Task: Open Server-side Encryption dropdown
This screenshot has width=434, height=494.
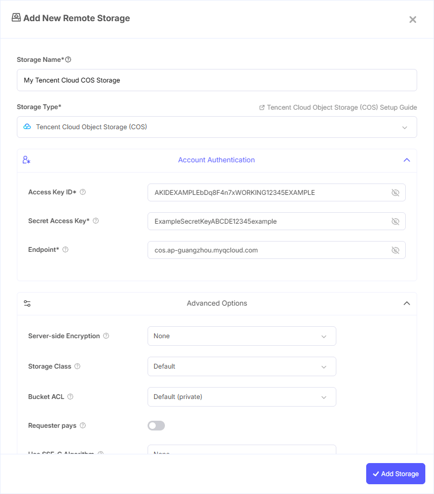Action: click(241, 336)
